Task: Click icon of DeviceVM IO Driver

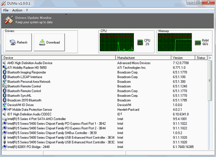Action: tap(5, 105)
